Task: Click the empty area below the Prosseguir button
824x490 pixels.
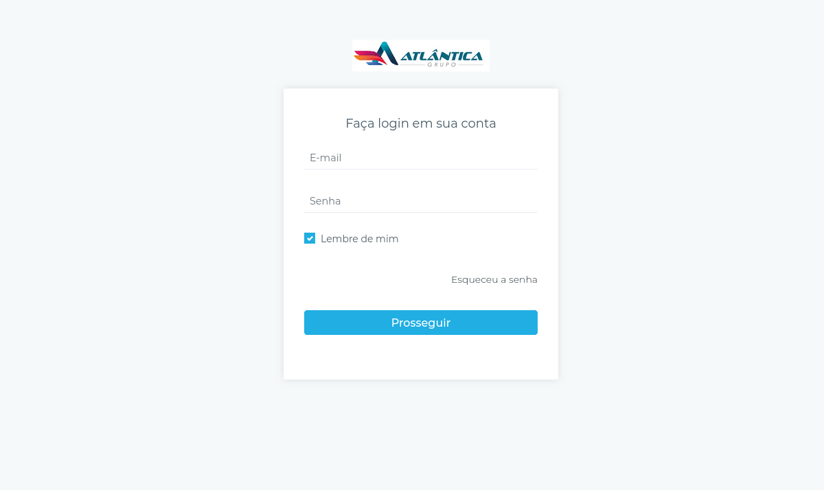Action: pyautogui.click(x=421, y=357)
